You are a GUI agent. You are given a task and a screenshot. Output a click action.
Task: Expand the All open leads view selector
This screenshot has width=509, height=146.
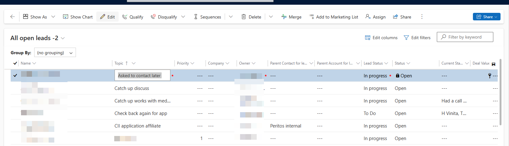click(63, 38)
